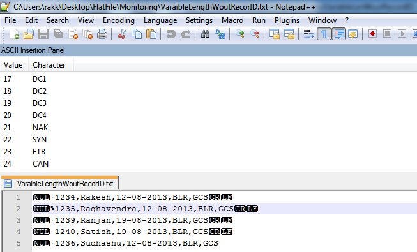Place cursor in the Ranjan line text
This screenshot has width=417, height=252.
pyautogui.click(x=133, y=220)
